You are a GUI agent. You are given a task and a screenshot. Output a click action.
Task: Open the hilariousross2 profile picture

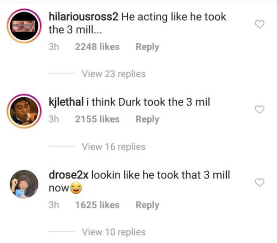click(x=24, y=26)
